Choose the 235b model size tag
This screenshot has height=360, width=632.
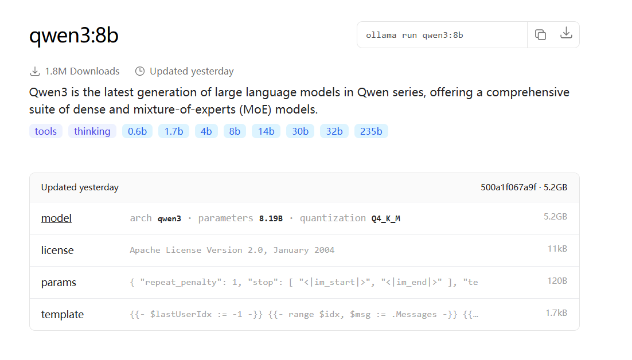coord(371,131)
